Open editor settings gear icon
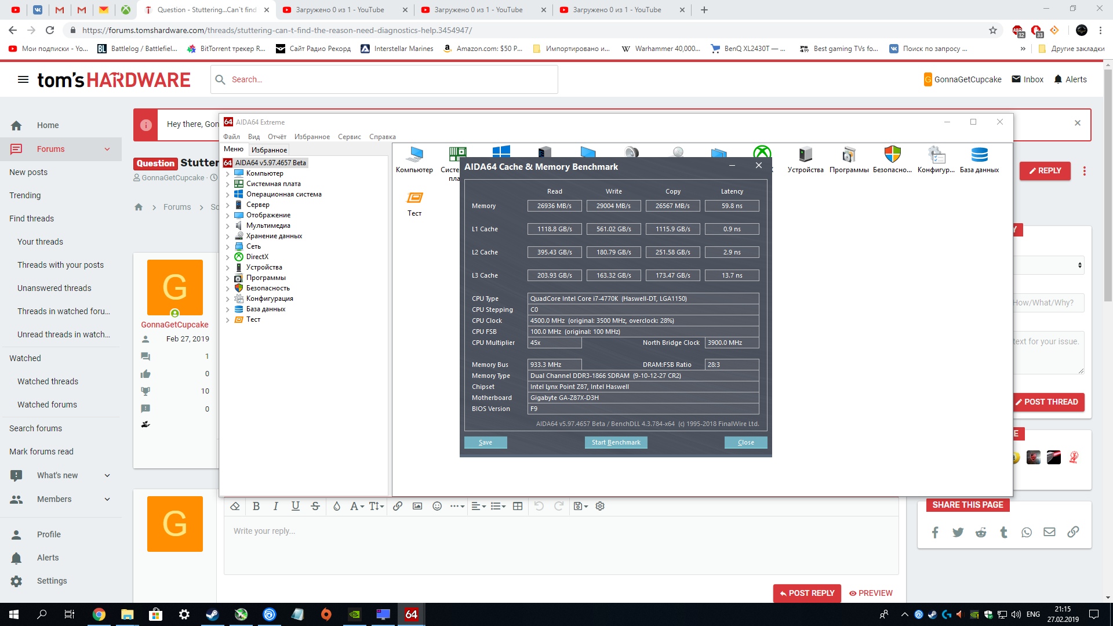This screenshot has height=626, width=1113. coord(600,506)
